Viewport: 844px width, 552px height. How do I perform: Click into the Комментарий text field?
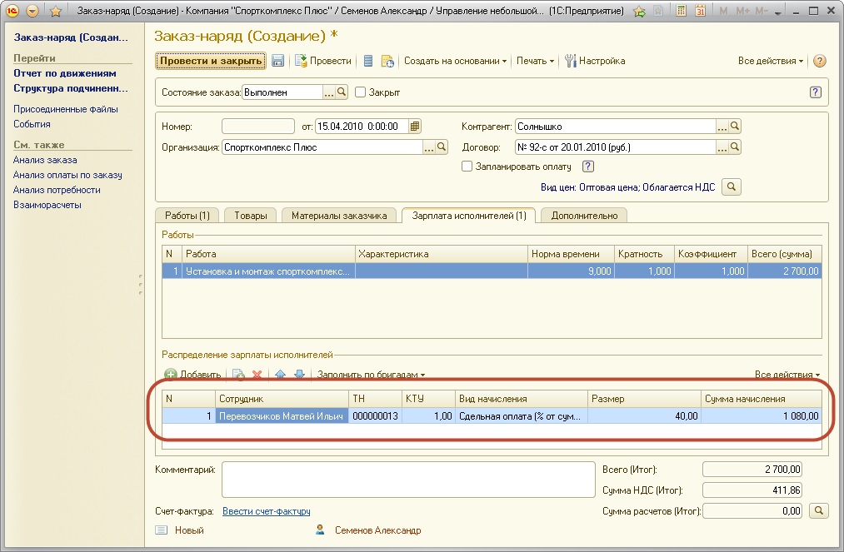407,480
